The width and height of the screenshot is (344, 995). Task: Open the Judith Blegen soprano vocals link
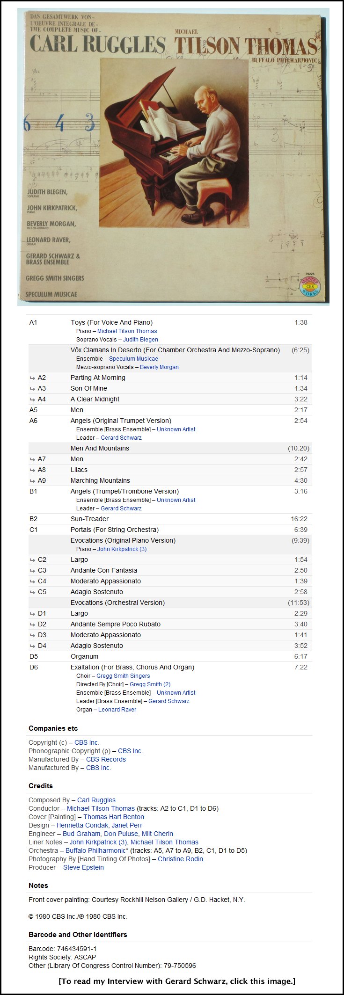140,340
